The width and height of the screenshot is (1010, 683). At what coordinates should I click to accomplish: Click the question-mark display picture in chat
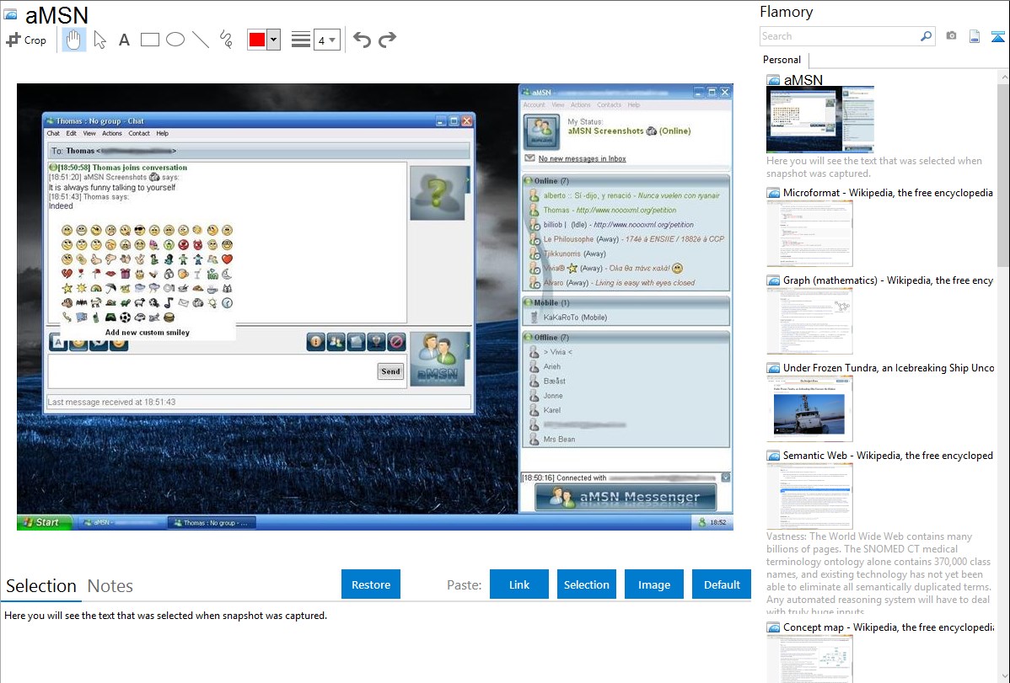(x=438, y=193)
